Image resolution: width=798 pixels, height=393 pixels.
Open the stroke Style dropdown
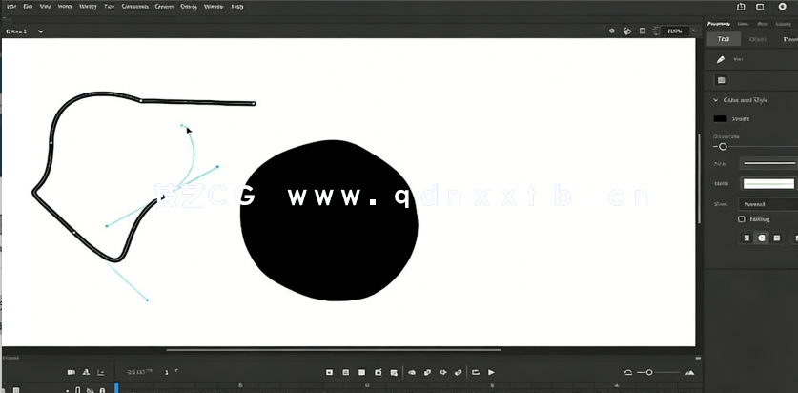[x=768, y=163]
